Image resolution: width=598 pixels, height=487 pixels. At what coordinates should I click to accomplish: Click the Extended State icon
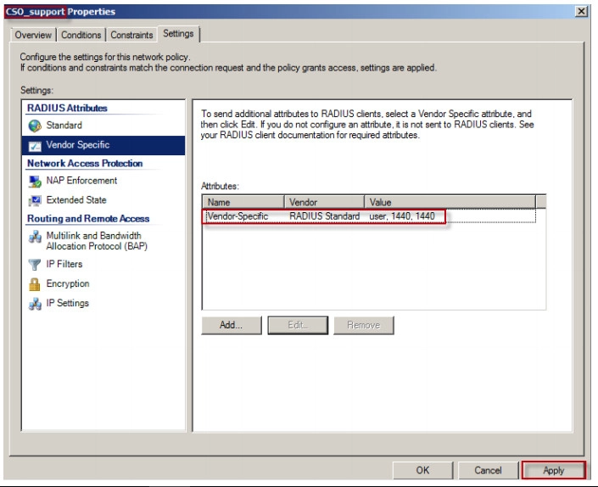point(35,200)
